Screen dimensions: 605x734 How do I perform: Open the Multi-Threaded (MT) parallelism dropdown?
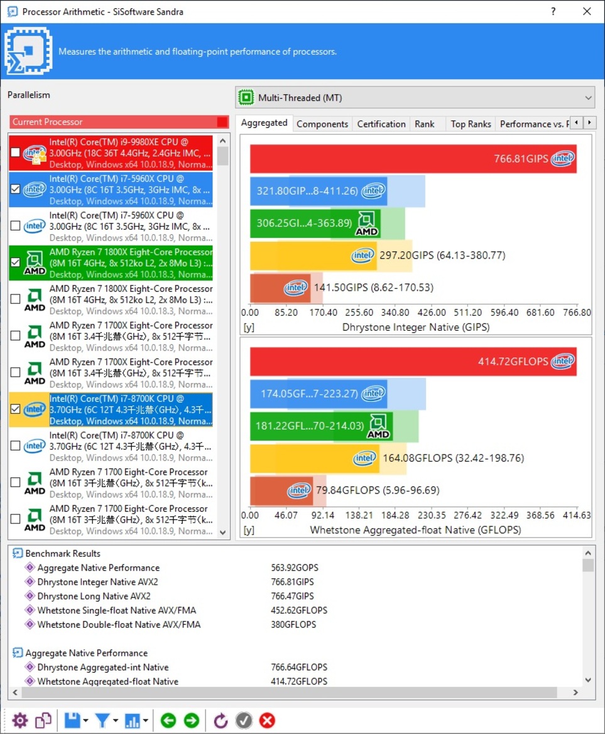click(x=415, y=97)
